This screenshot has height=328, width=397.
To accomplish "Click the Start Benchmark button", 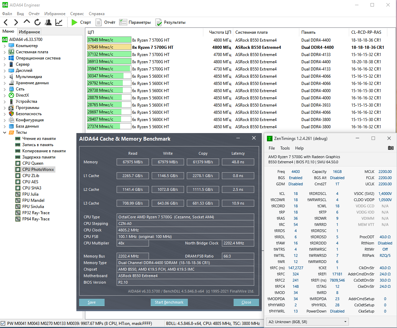I will [169, 302].
